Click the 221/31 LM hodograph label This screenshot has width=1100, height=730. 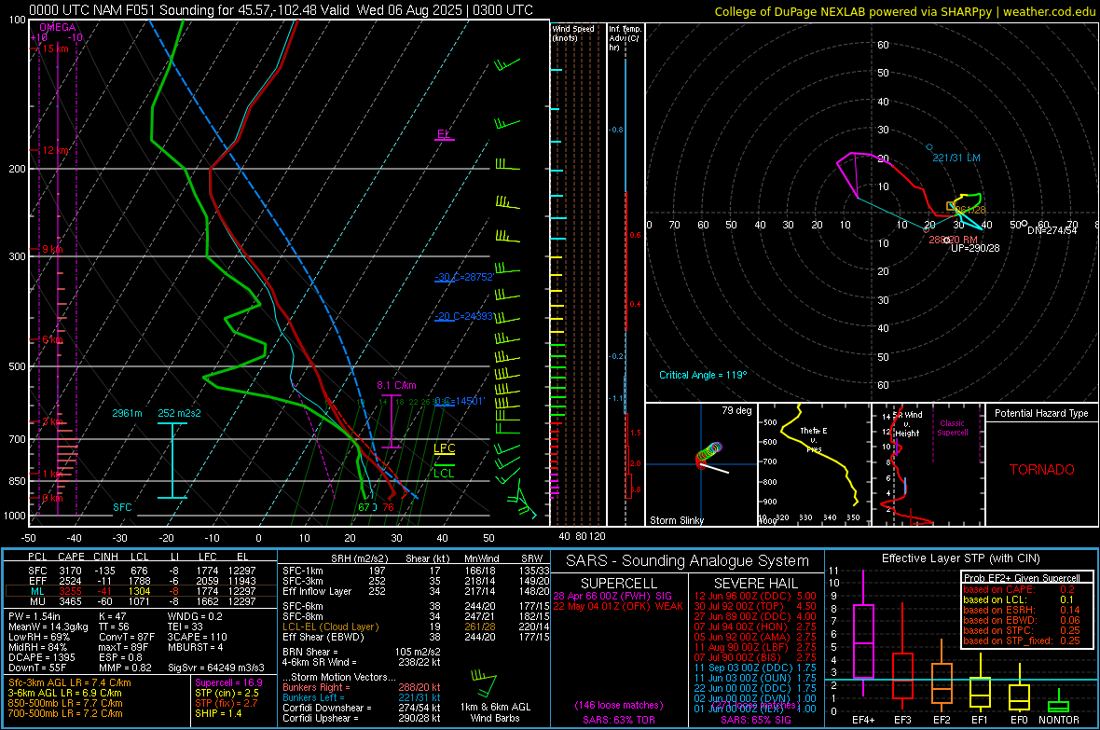[x=956, y=158]
